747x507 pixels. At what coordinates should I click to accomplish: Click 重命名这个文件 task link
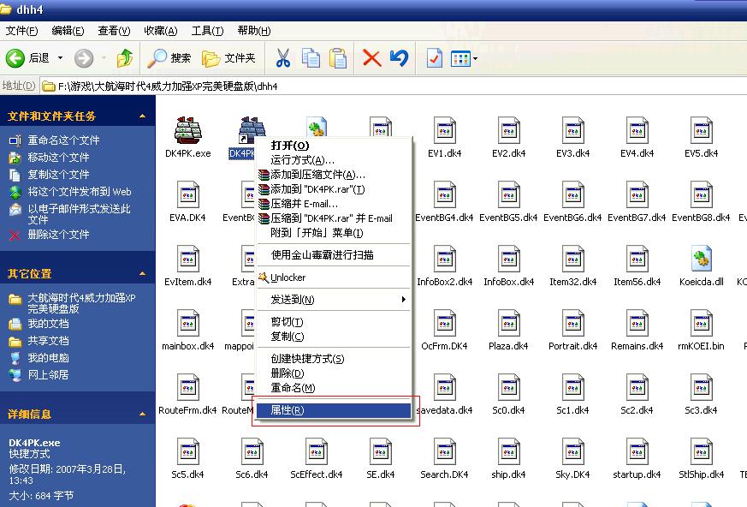[x=63, y=140]
